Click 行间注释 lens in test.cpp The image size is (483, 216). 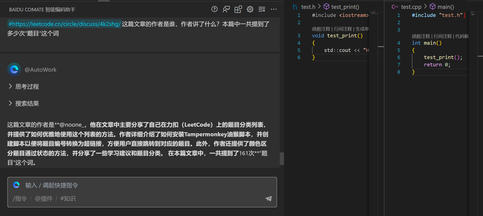(443, 36)
